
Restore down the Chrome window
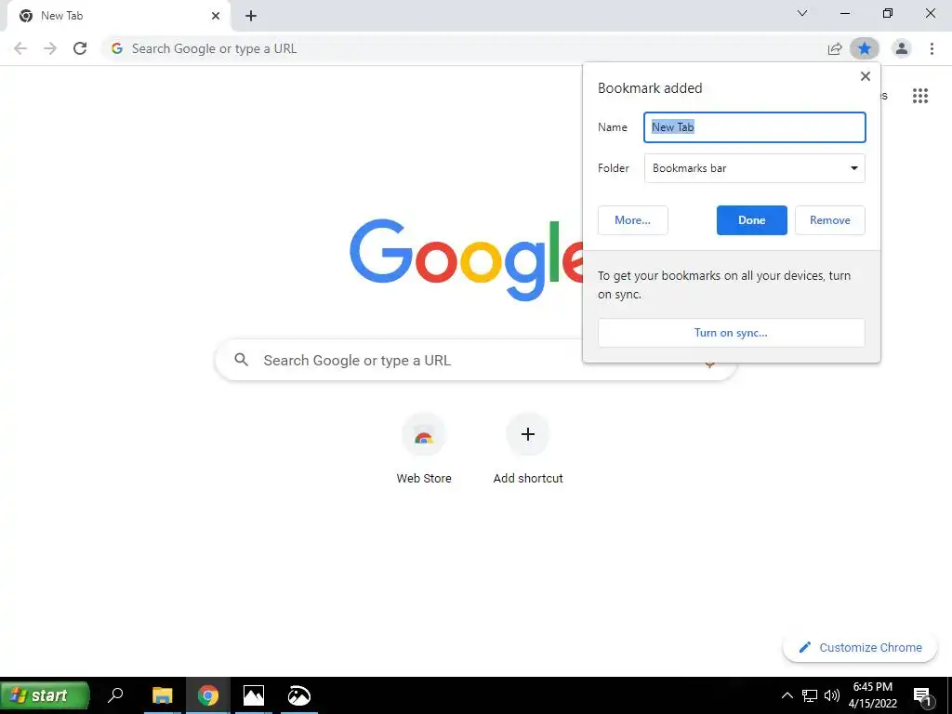coord(888,13)
